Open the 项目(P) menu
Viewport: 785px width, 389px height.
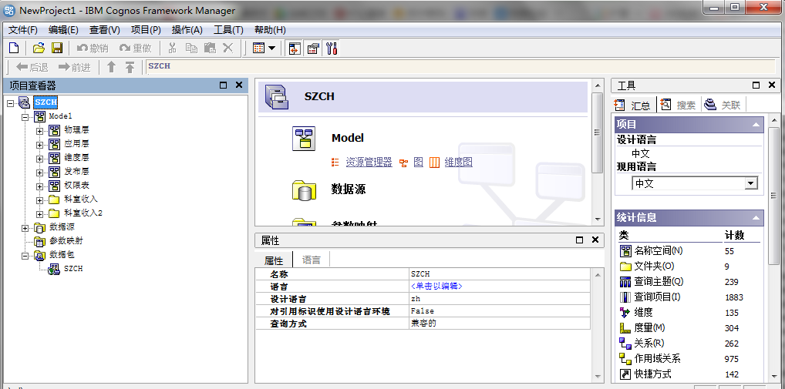point(146,30)
